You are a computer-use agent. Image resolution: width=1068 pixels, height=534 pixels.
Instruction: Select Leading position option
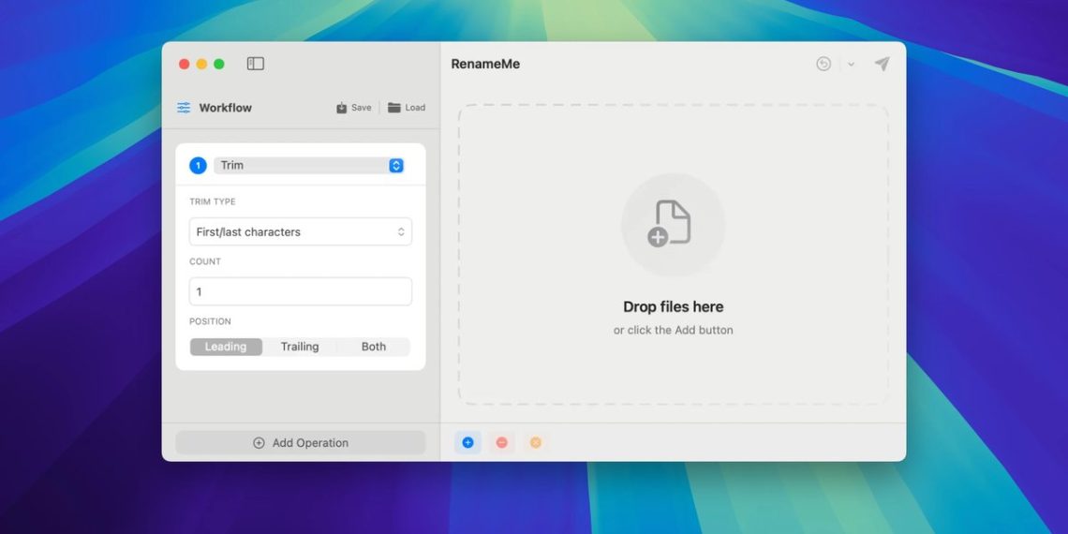(x=226, y=347)
